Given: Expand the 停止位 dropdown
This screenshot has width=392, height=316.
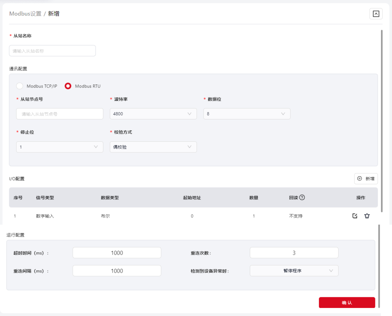Looking at the screenshot, I should [x=60, y=147].
